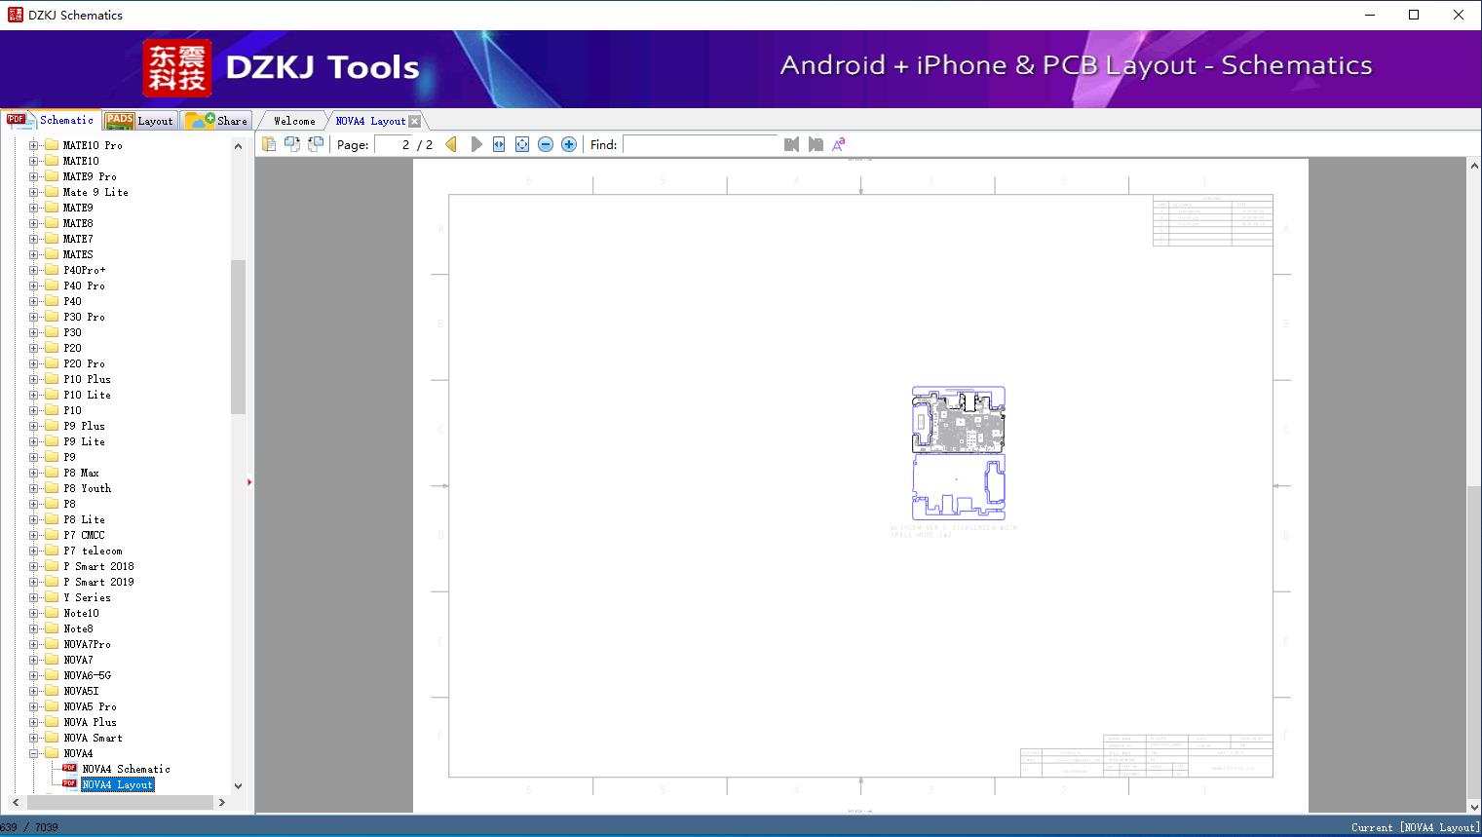The height and width of the screenshot is (837, 1482).
Task: Click document view scroll down arrow
Action: pyautogui.click(x=1473, y=806)
